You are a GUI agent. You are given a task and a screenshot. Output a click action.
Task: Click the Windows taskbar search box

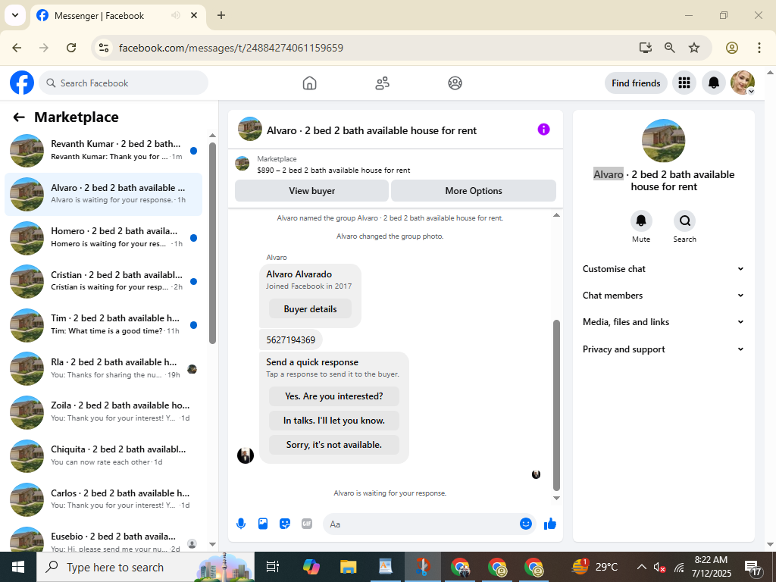[145, 567]
